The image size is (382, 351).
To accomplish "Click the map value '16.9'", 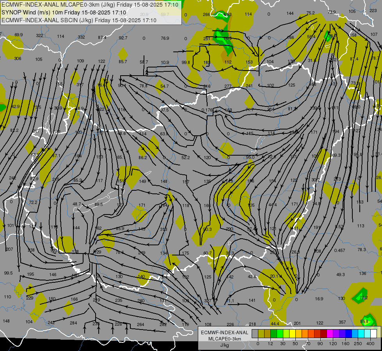I will coord(319,299).
